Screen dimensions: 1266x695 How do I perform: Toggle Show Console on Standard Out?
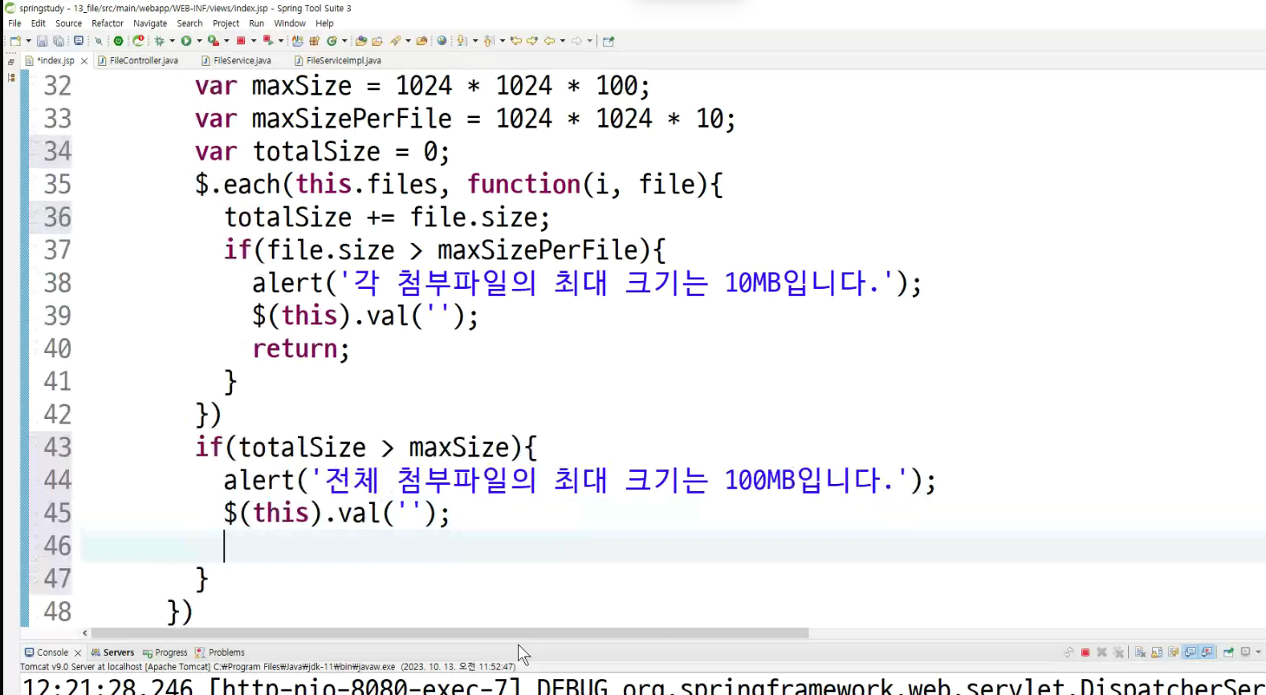click(1191, 652)
